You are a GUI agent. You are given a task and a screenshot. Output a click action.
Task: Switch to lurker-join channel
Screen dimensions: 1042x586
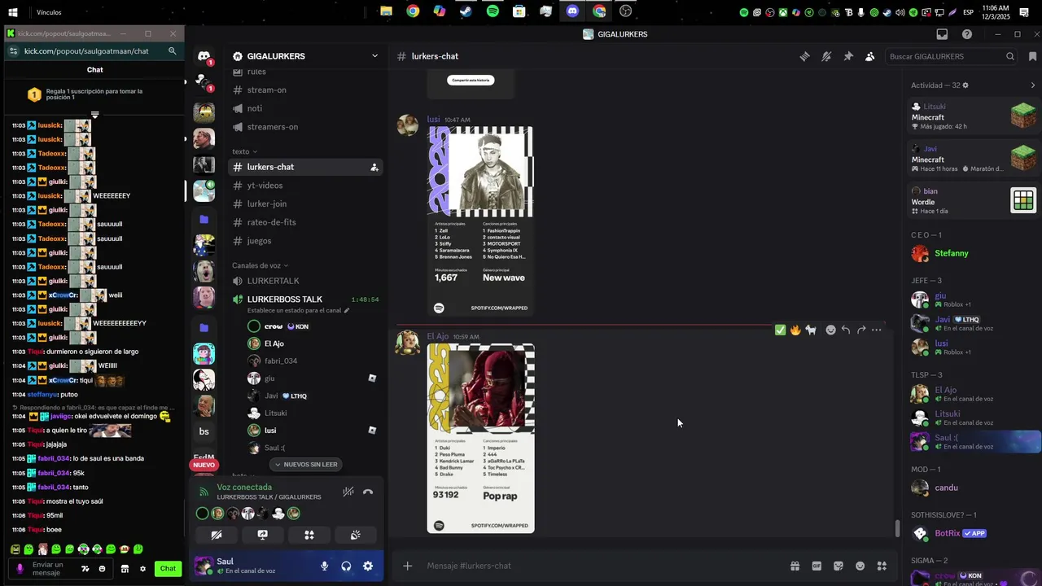tap(305, 203)
